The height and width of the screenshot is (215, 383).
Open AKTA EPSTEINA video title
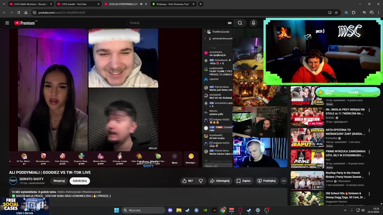tap(345, 132)
